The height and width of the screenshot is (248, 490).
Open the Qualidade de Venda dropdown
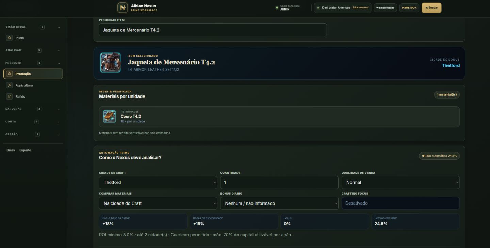tap(401, 182)
